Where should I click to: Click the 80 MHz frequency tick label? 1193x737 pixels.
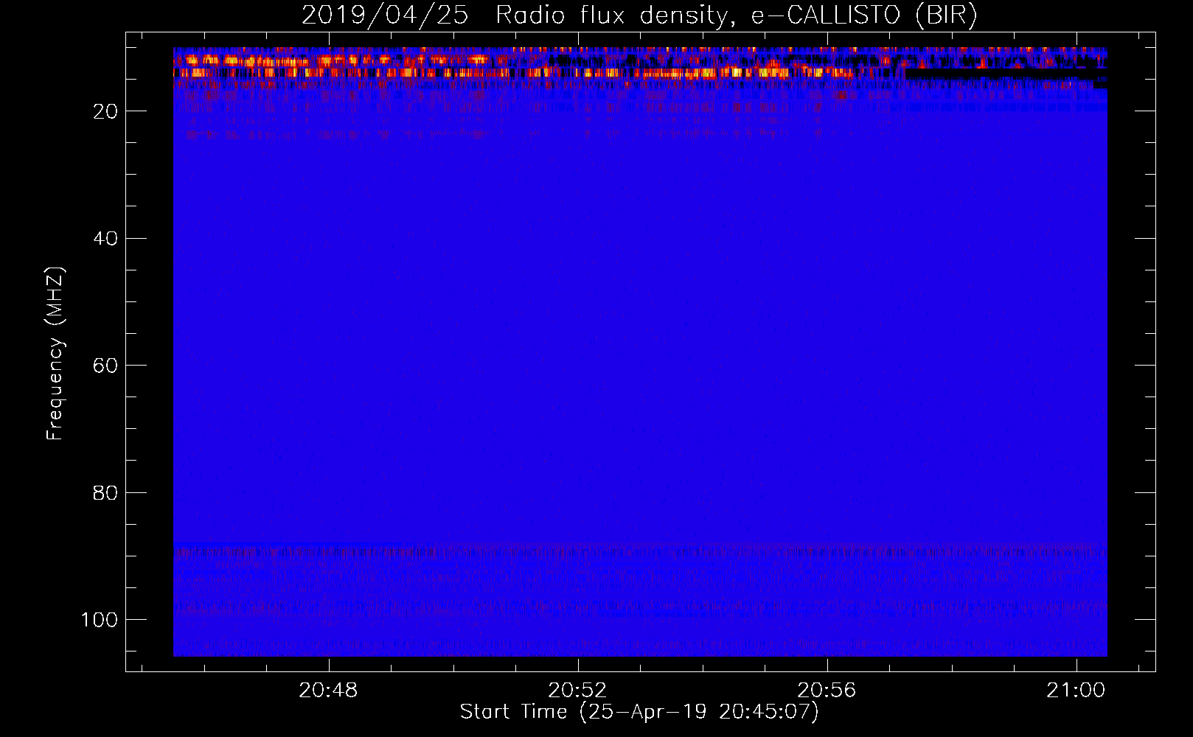click(x=106, y=493)
